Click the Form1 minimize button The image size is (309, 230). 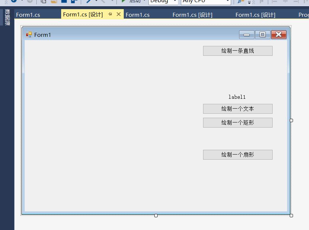click(247, 35)
